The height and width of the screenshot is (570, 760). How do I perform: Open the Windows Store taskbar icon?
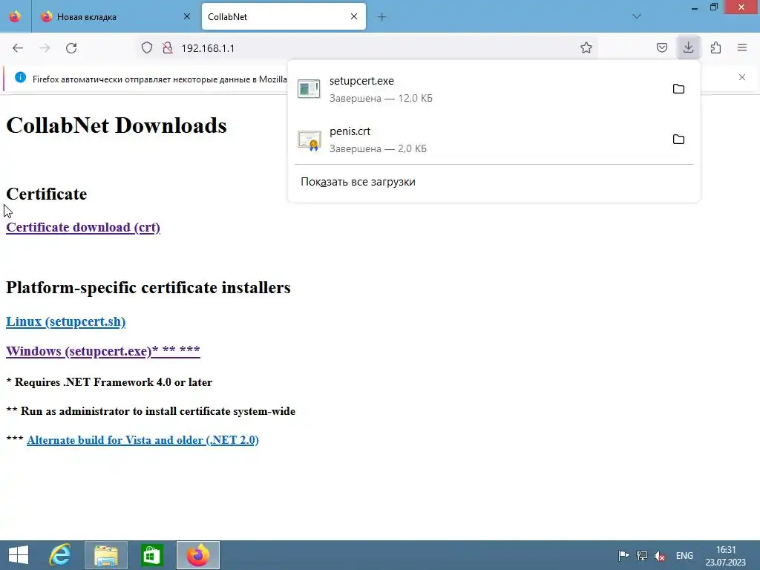151,555
